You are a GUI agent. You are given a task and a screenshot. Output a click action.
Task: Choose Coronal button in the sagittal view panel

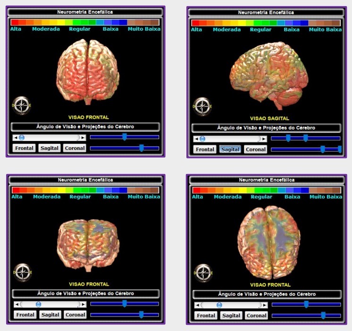[255, 149]
